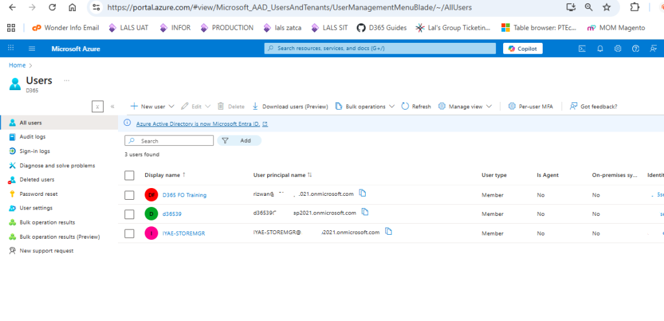Copy the rizwan user principal name

pos(363,193)
